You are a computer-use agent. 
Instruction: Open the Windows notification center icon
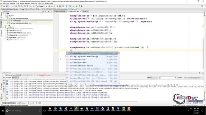(x=202, y=111)
